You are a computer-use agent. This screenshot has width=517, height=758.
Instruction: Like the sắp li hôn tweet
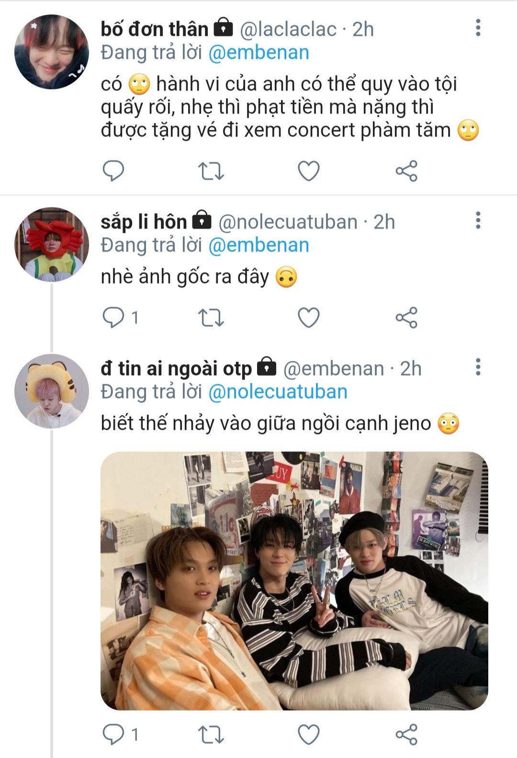[x=309, y=317]
